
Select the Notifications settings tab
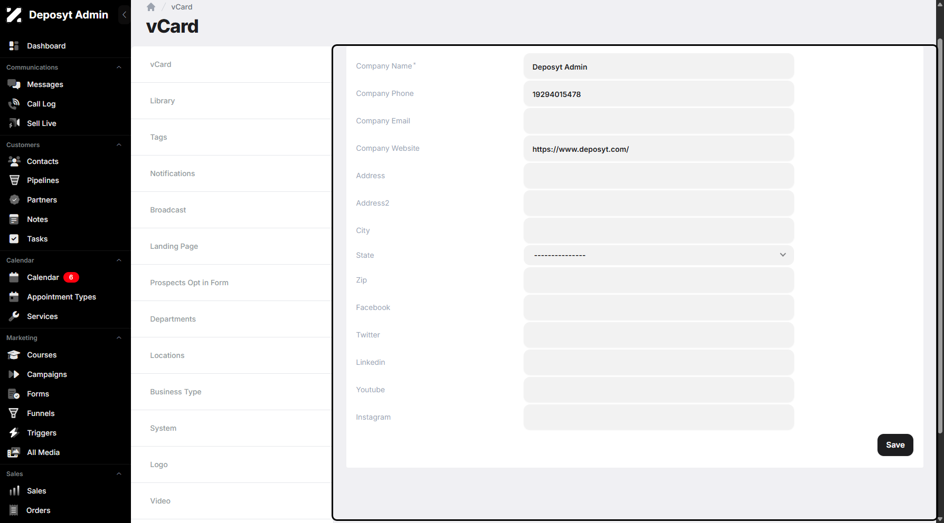click(x=231, y=173)
